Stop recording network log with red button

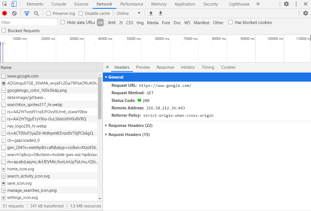pyautogui.click(x=5, y=13)
